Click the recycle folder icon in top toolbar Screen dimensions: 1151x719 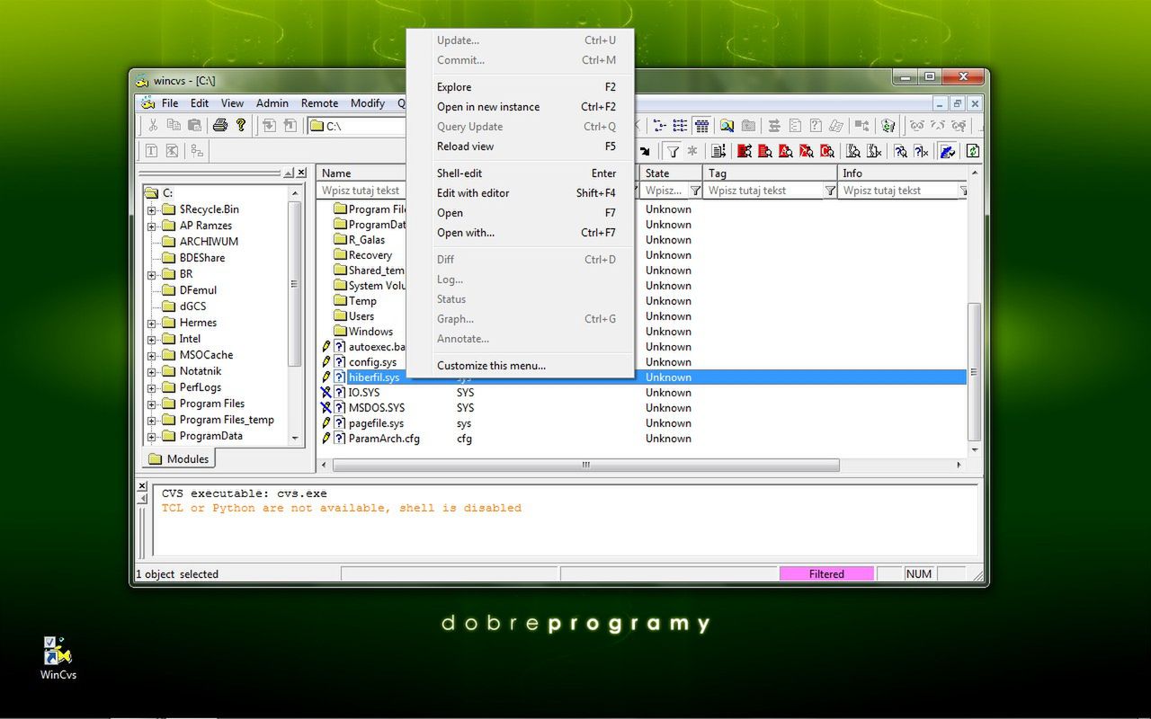coord(888,126)
